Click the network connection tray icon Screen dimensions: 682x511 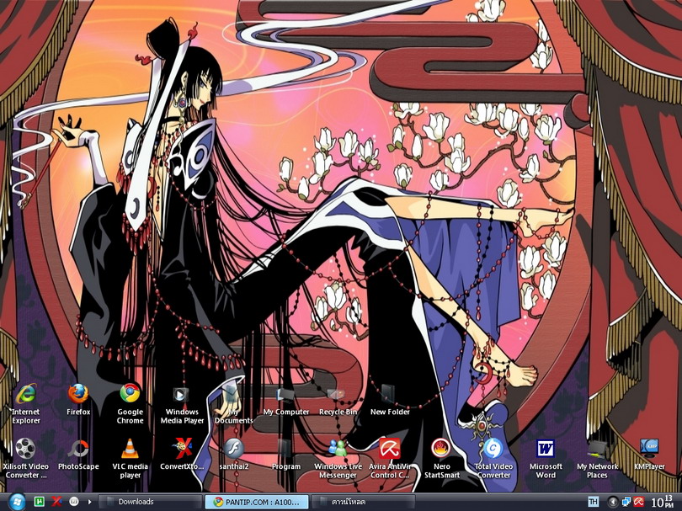click(x=626, y=502)
